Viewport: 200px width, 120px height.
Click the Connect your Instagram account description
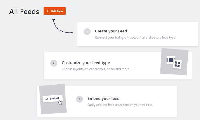(135, 37)
